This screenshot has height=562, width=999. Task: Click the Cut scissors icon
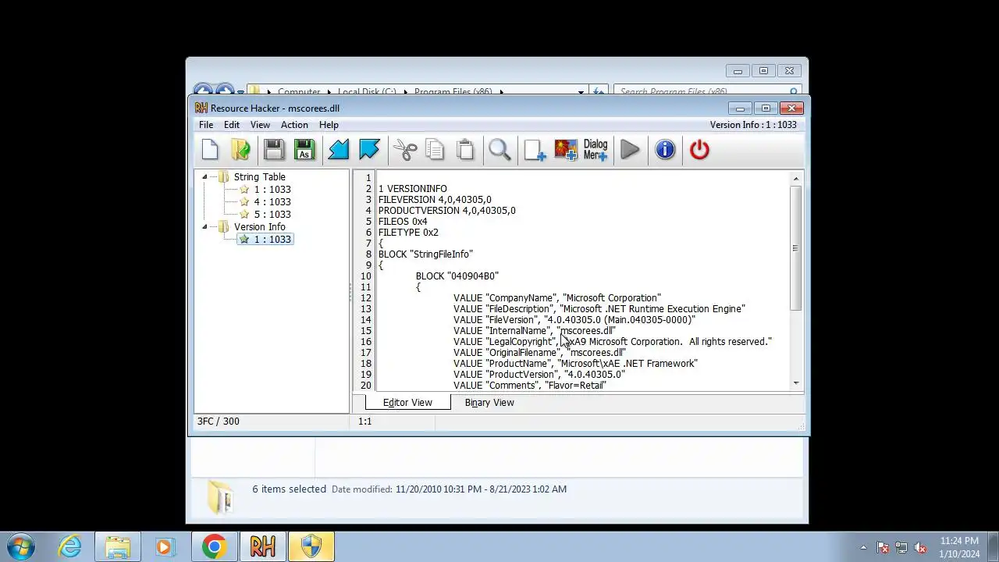pos(405,150)
